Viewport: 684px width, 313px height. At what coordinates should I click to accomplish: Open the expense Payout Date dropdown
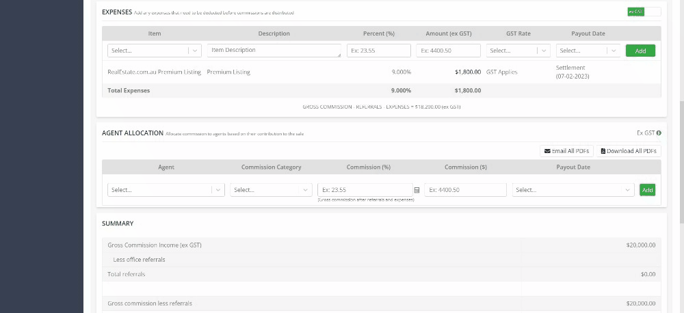588,51
